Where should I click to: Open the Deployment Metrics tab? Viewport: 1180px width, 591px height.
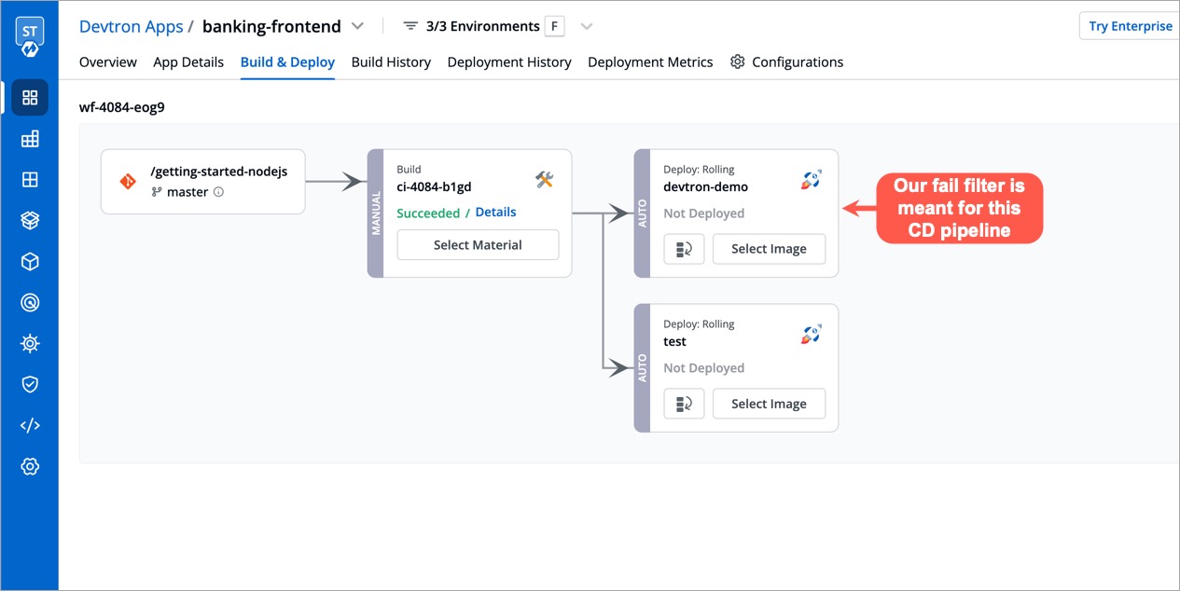click(650, 62)
